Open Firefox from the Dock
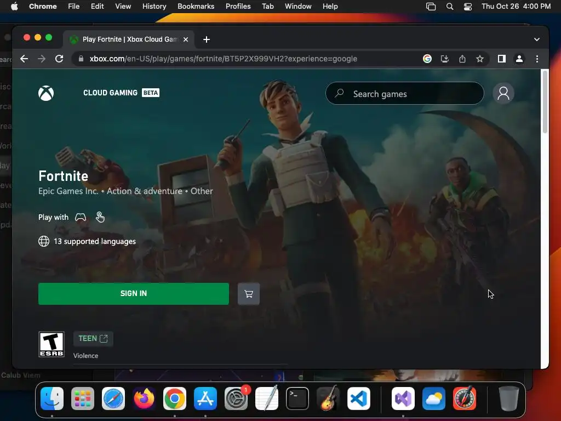 tap(144, 398)
